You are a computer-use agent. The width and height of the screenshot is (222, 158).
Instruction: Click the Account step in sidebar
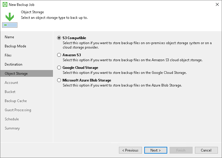pyautogui.click(x=11, y=83)
